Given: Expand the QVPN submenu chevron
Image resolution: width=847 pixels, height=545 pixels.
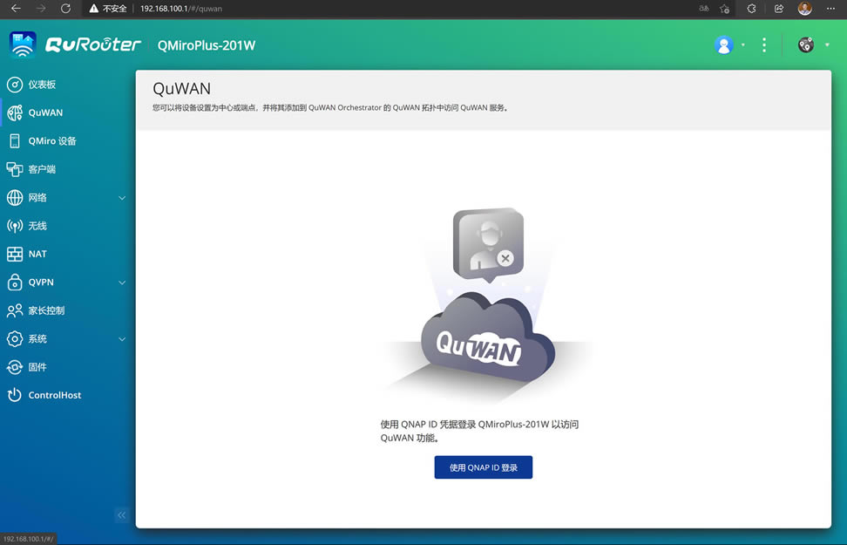Looking at the screenshot, I should tap(122, 283).
